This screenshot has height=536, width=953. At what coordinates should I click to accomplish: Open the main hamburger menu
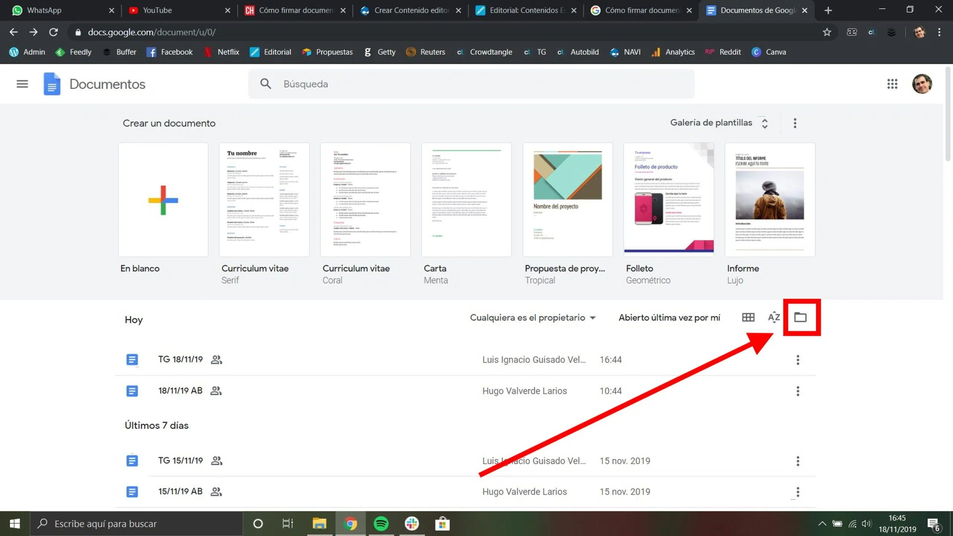tap(22, 84)
